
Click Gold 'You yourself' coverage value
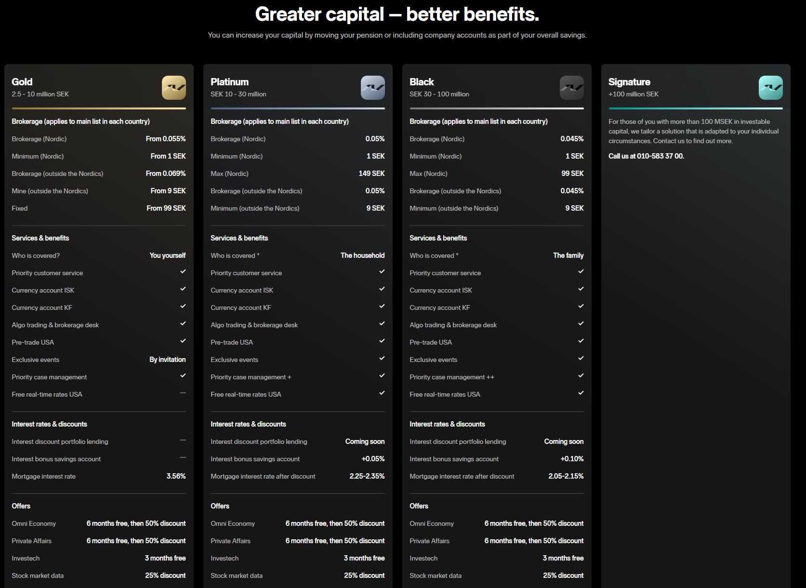click(168, 255)
